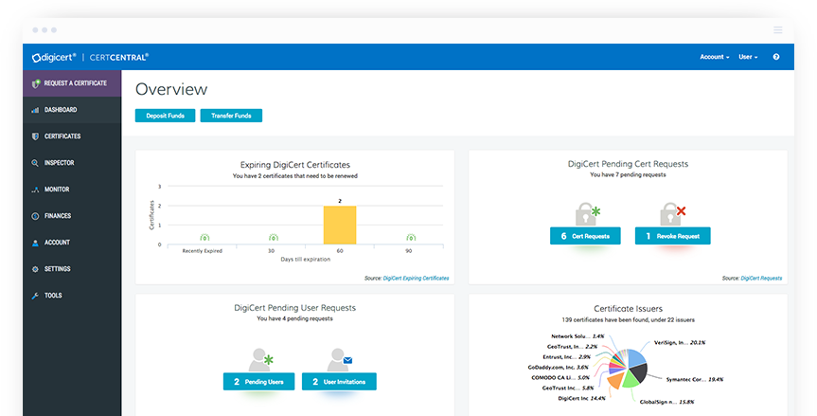The width and height of the screenshot is (817, 416).
Task: Open Finances from the sidebar
Action: [72, 216]
